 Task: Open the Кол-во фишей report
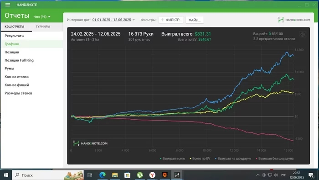pyautogui.click(x=32, y=85)
